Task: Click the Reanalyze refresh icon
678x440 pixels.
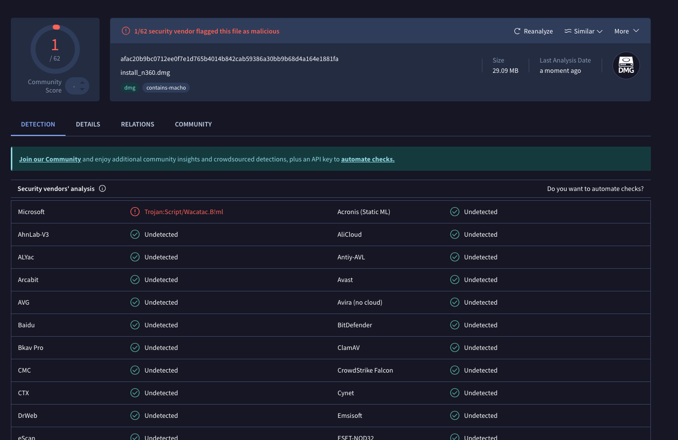Action: click(517, 31)
